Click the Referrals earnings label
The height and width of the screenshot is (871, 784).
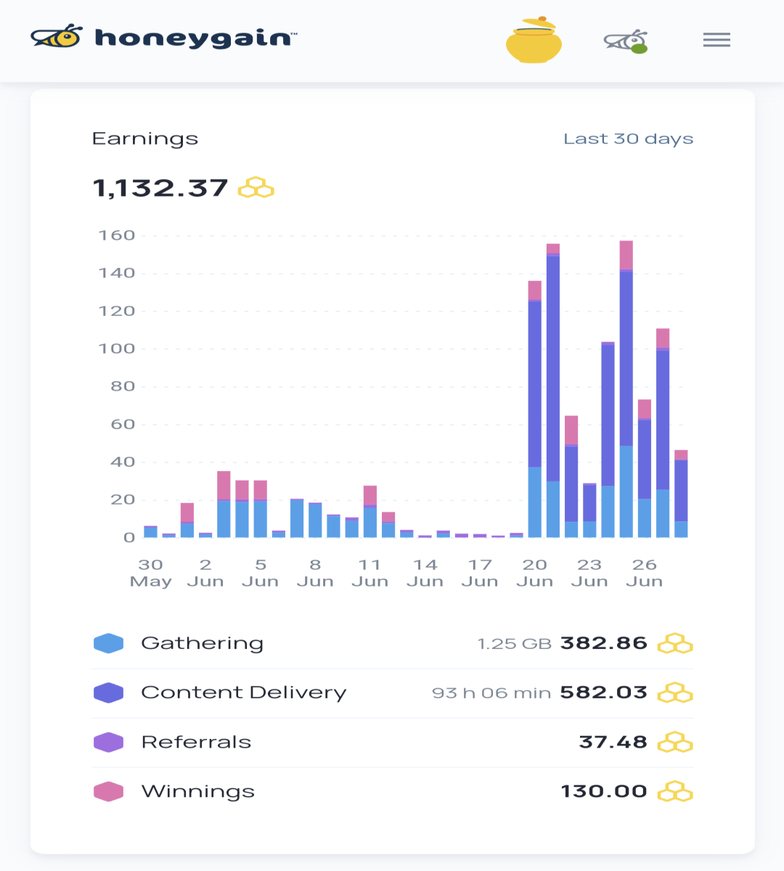[x=196, y=742]
